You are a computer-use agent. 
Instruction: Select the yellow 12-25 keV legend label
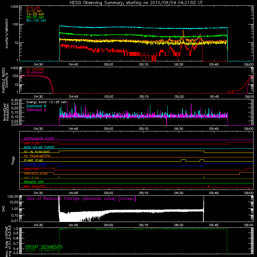coord(35,14)
